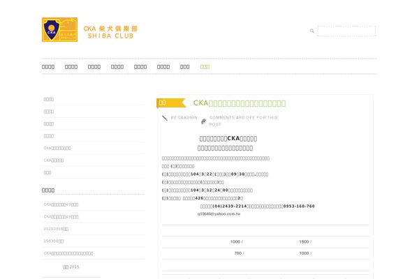Image resolution: width=419 pixels, height=279 pixels.
Task: Click the yellow ribbon tag beside post title
Action: click(x=171, y=103)
